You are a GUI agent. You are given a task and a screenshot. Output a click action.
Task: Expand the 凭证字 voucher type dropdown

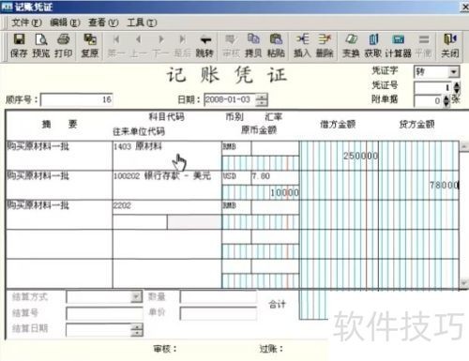tap(453, 72)
